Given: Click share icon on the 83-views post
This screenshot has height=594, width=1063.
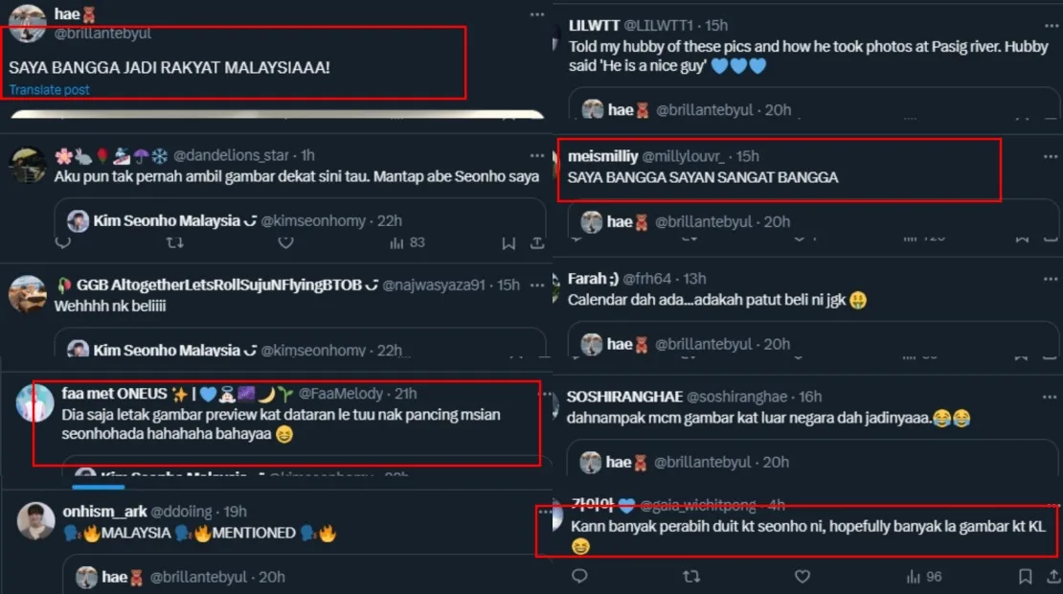Looking at the screenshot, I should coord(537,243).
